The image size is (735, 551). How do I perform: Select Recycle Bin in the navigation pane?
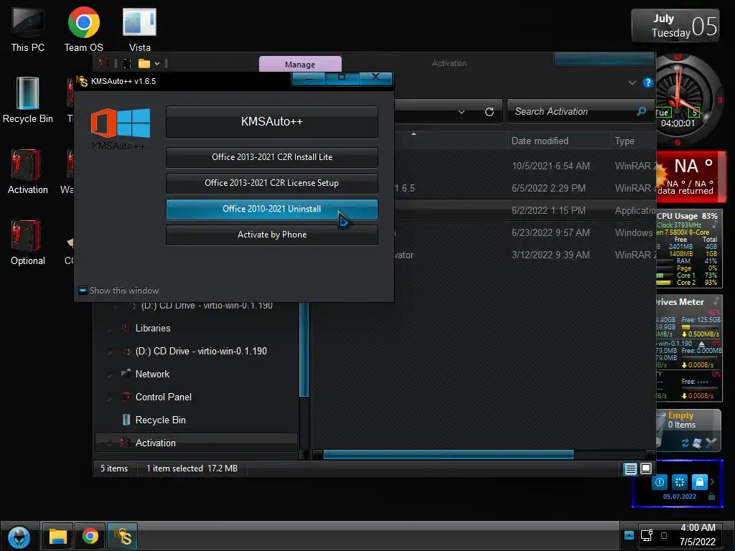click(x=160, y=420)
